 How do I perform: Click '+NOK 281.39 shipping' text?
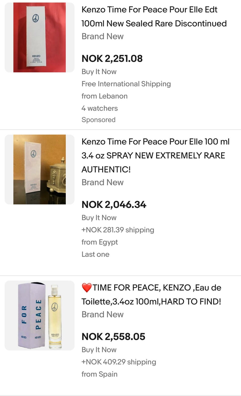click(118, 230)
